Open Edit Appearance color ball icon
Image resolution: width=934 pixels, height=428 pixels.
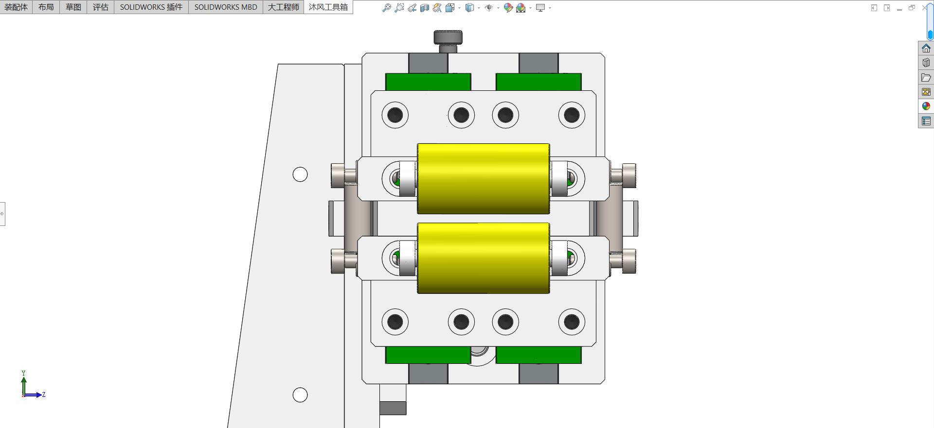tap(508, 8)
